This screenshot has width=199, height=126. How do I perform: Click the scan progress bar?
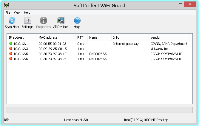point(99,110)
